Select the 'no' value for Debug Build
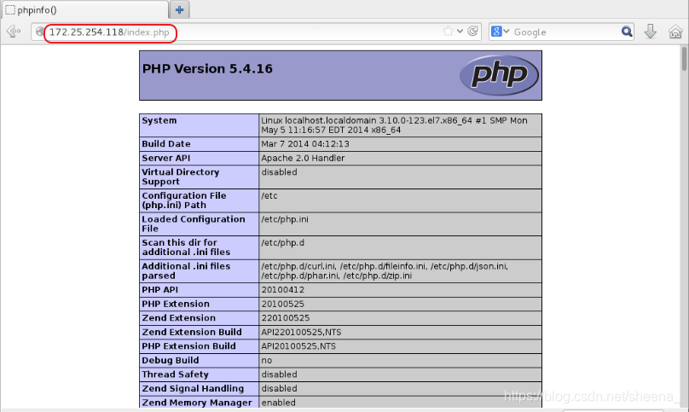This screenshot has height=412, width=689. pos(267,360)
